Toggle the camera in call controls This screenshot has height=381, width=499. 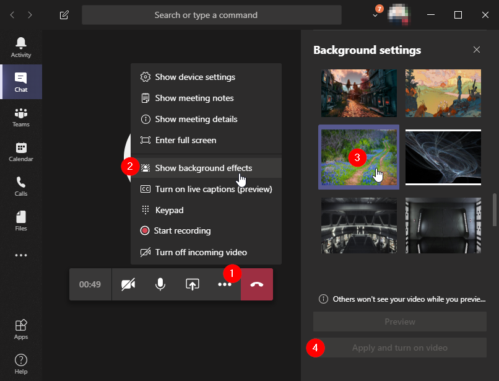128,284
